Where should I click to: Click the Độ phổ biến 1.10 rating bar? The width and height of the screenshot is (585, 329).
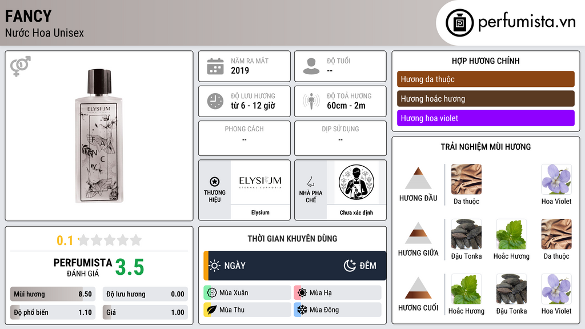(53, 312)
